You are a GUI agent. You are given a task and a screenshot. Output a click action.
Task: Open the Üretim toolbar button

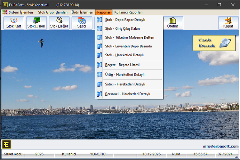173,23
